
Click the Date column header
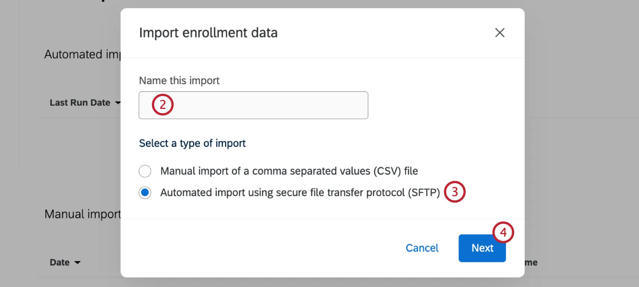60,263
